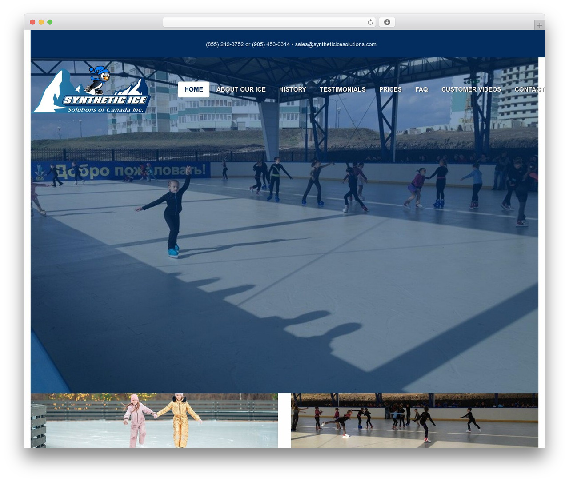Viewport: 569px width, 482px height.
Task: Go to the CONTACT menu item
Action: pyautogui.click(x=529, y=89)
